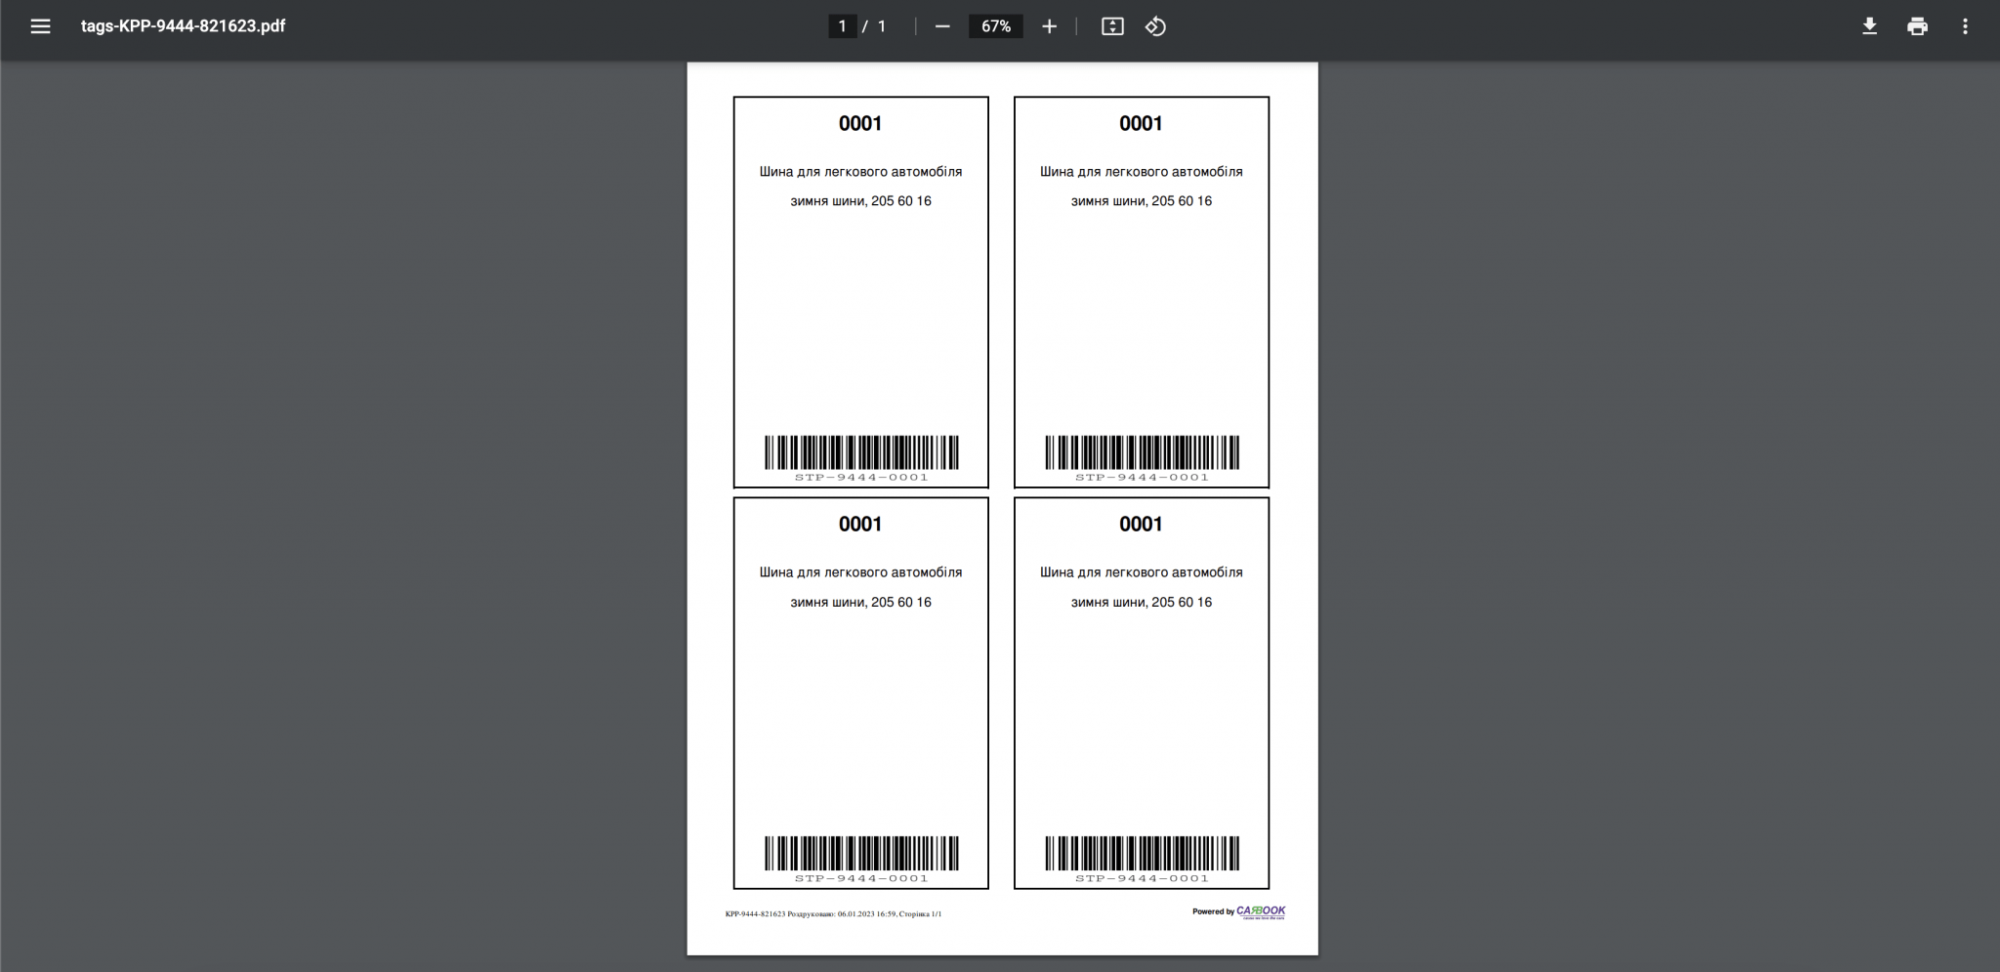Select the file name tags-KPP-9444-821623.pdf

pyautogui.click(x=183, y=26)
